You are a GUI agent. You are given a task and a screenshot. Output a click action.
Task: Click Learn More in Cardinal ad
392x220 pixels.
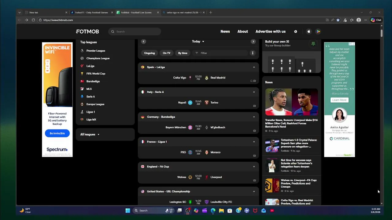[x=339, y=100]
